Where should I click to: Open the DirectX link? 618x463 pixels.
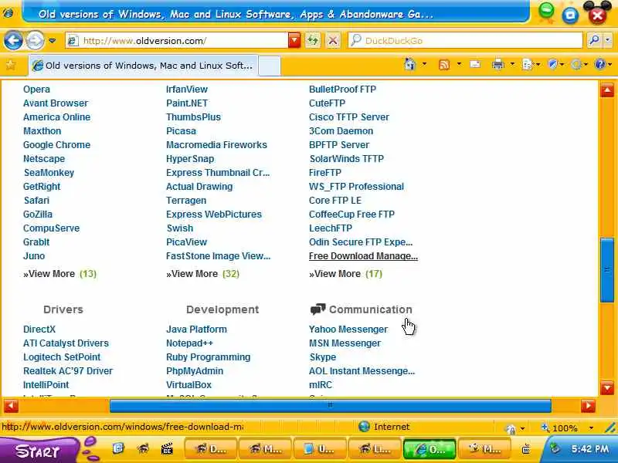coord(39,330)
